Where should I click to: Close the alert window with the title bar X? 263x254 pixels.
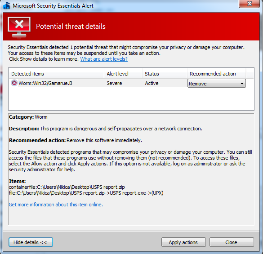[x=249, y=4]
